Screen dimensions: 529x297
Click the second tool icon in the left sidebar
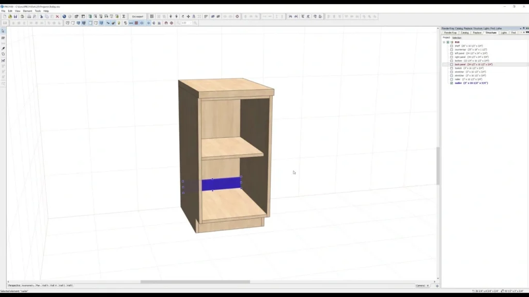[3, 38]
